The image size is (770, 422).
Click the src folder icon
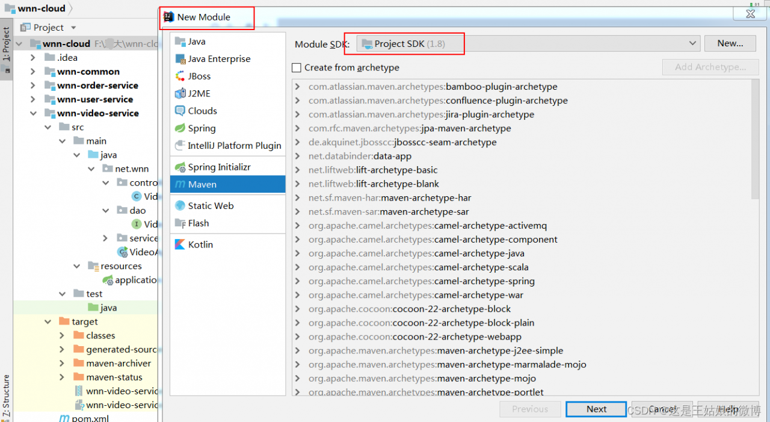pos(64,127)
